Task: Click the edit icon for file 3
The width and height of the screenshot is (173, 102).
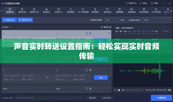Action: coord(86,70)
